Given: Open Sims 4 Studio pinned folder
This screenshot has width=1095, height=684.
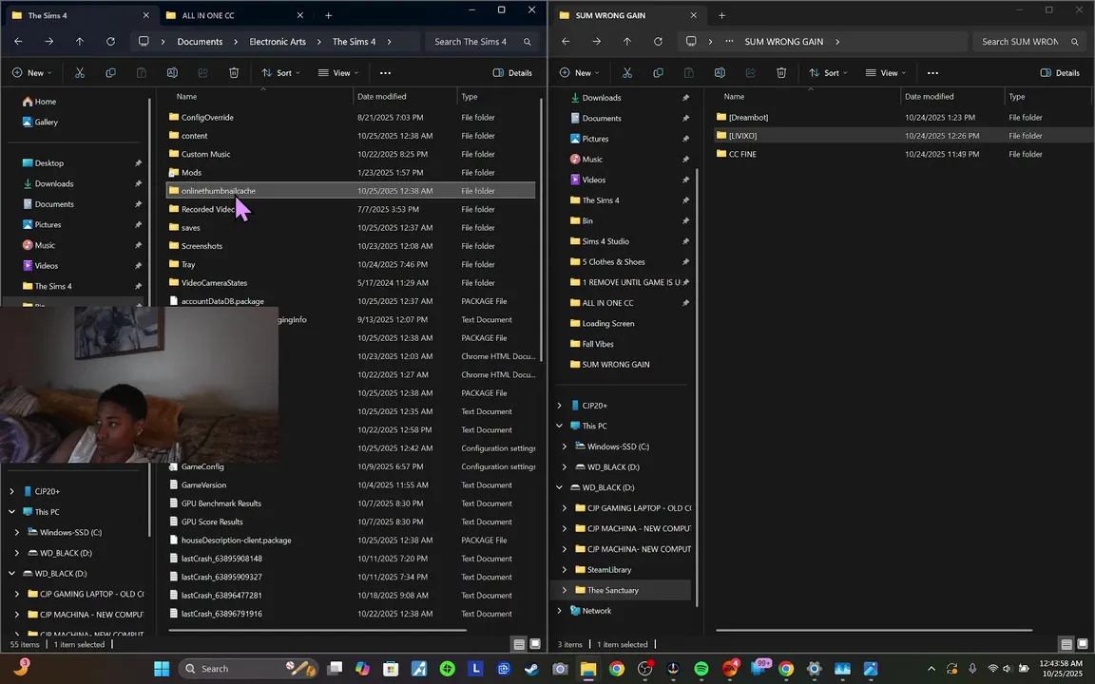Looking at the screenshot, I should click(x=605, y=241).
